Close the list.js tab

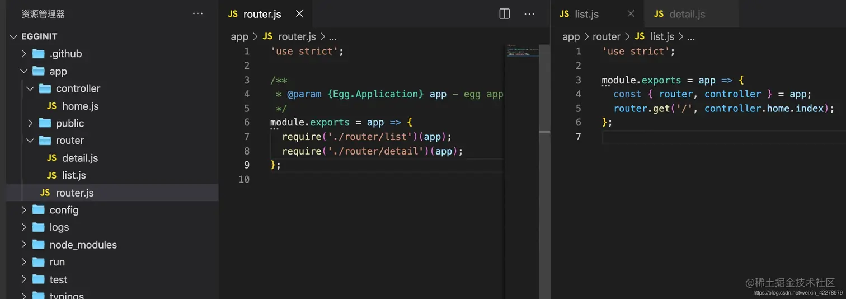(x=631, y=14)
